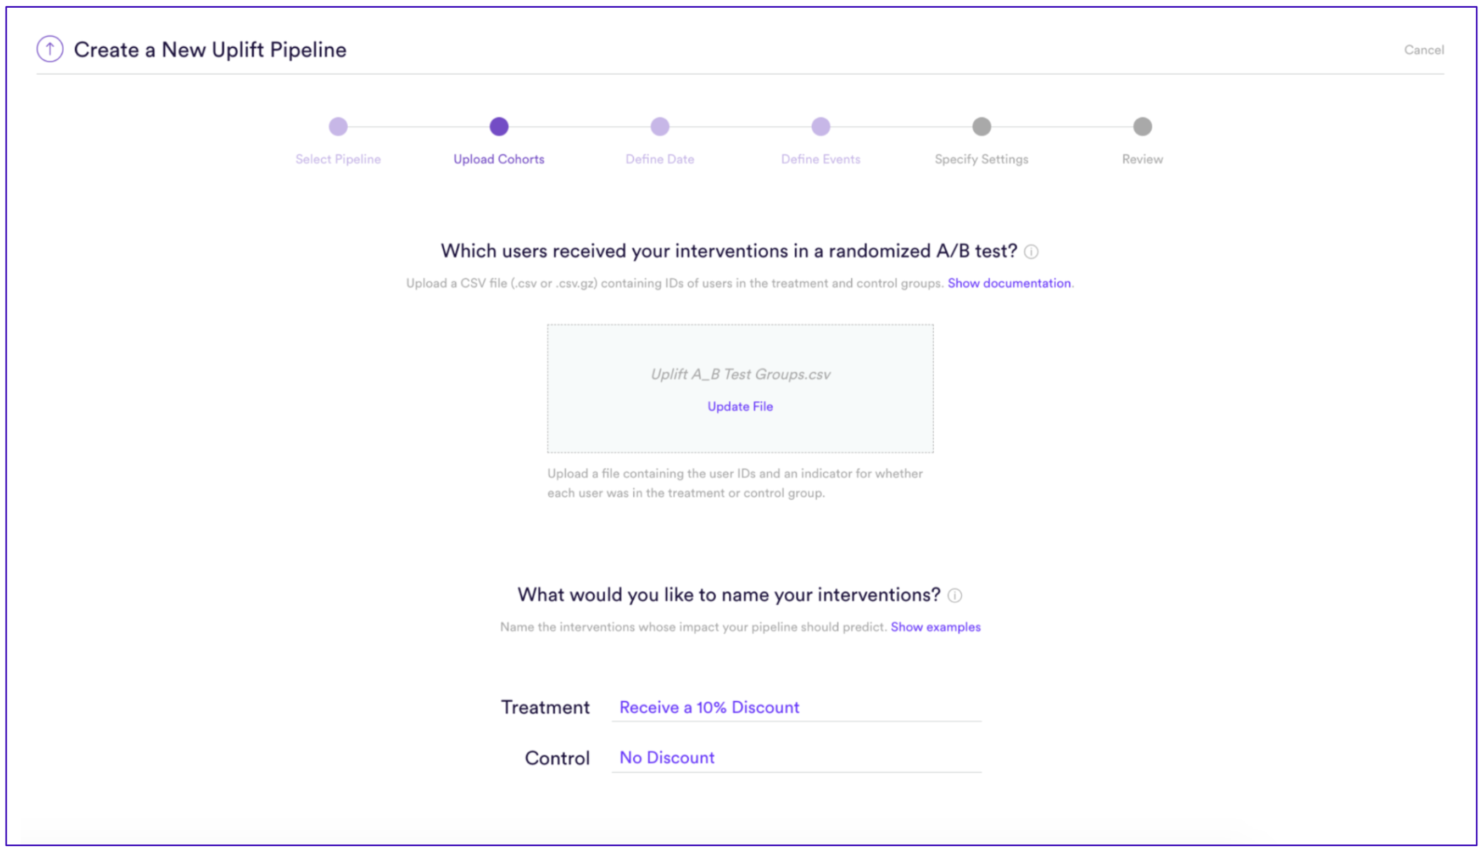
Task: Cancel the pipeline creation
Action: point(1424,50)
